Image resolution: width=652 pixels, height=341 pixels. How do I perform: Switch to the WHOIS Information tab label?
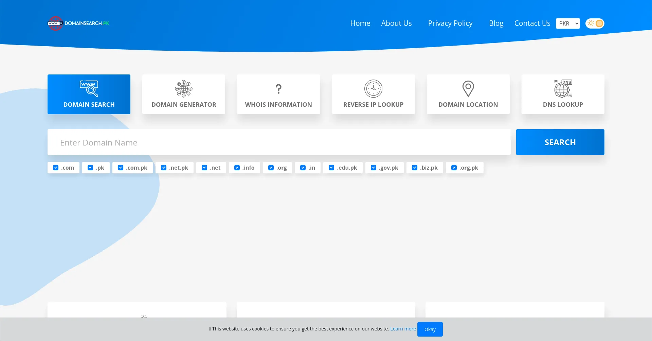tap(278, 105)
